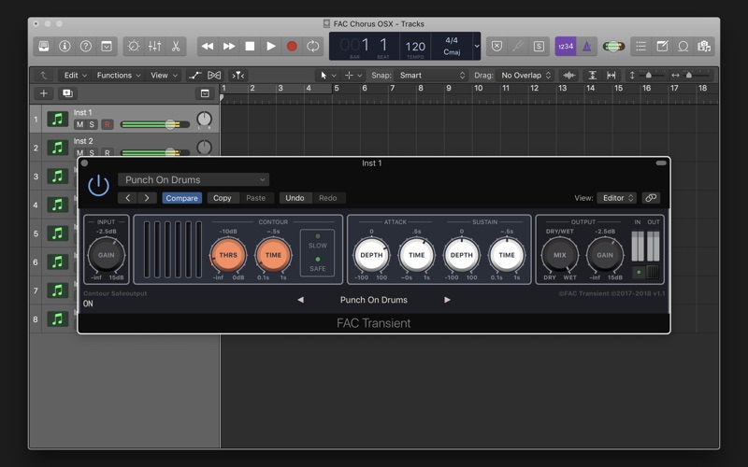The height and width of the screenshot is (467, 748).
Task: Go to next plugin setting arrow
Action: [x=147, y=198]
